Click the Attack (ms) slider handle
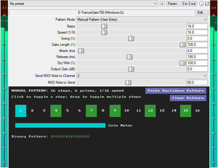 [x=81, y=51]
